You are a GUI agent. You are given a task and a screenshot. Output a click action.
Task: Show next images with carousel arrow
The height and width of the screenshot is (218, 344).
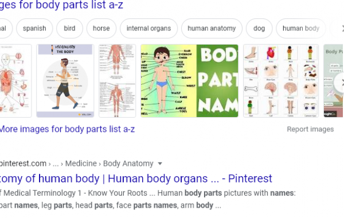pyautogui.click(x=341, y=83)
